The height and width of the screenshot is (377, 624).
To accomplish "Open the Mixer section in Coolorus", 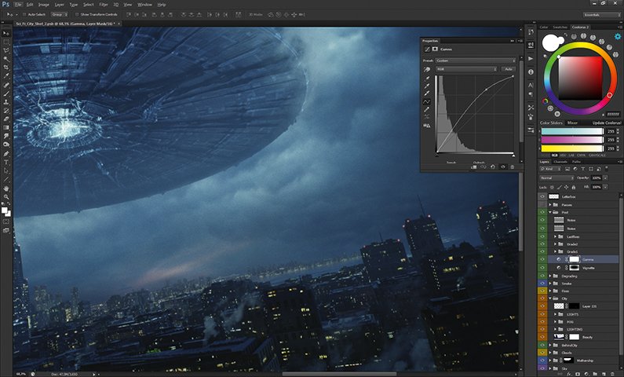I will point(572,123).
